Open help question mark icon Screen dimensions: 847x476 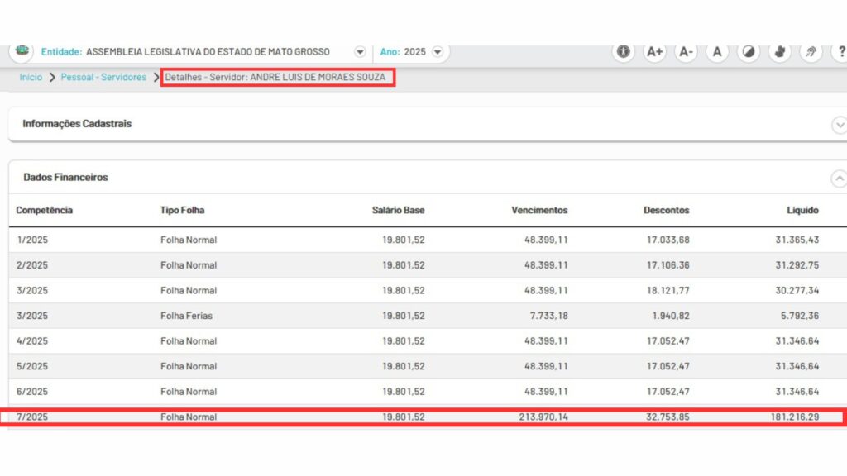coord(840,51)
